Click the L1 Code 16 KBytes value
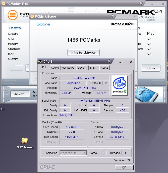The height and width of the screenshot is (173, 168). point(117,132)
